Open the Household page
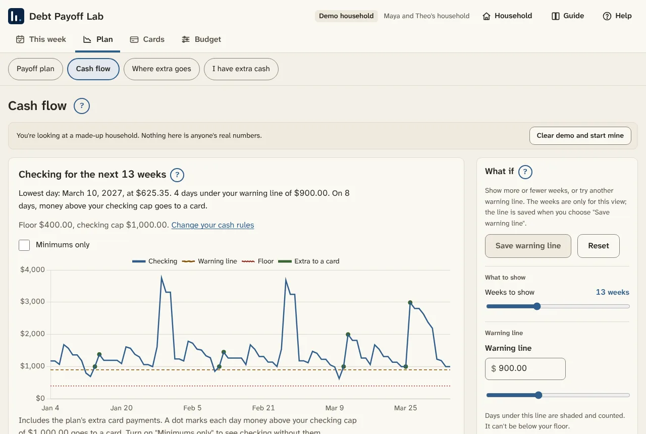The height and width of the screenshot is (434, 646). [x=507, y=16]
